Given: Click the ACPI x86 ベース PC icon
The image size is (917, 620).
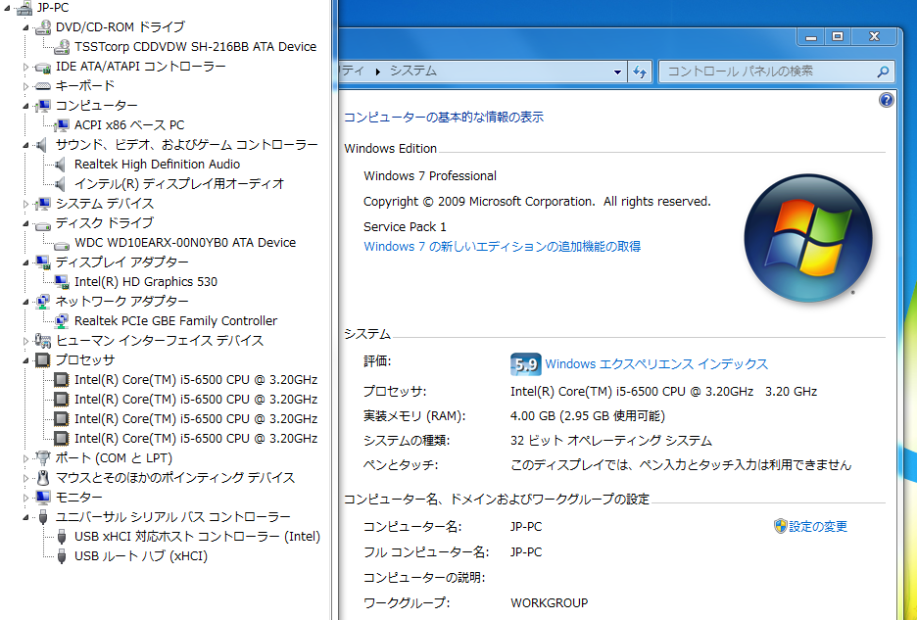Looking at the screenshot, I should pyautogui.click(x=62, y=125).
